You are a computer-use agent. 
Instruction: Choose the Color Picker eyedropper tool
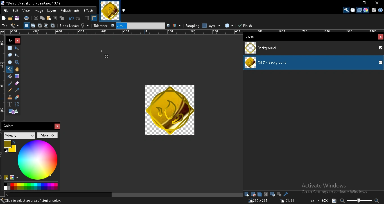point(17,90)
